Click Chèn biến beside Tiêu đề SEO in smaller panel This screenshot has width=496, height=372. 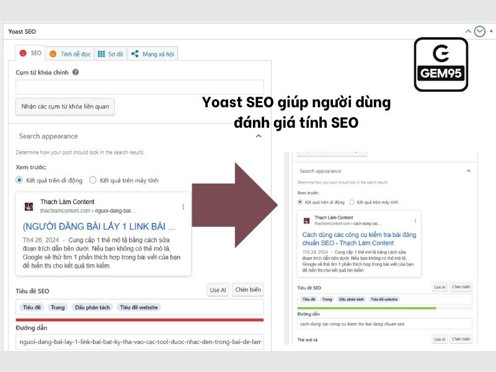[x=461, y=287]
